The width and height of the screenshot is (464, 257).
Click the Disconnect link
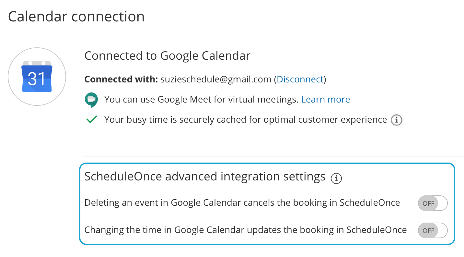click(x=300, y=80)
